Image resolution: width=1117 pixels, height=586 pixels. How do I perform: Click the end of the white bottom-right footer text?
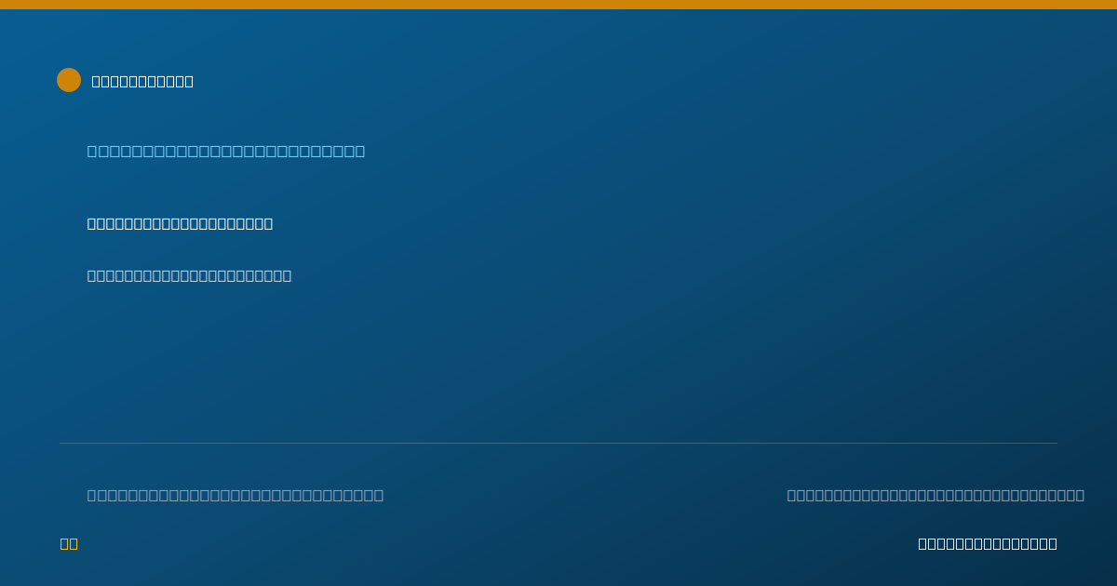[x=1053, y=543]
